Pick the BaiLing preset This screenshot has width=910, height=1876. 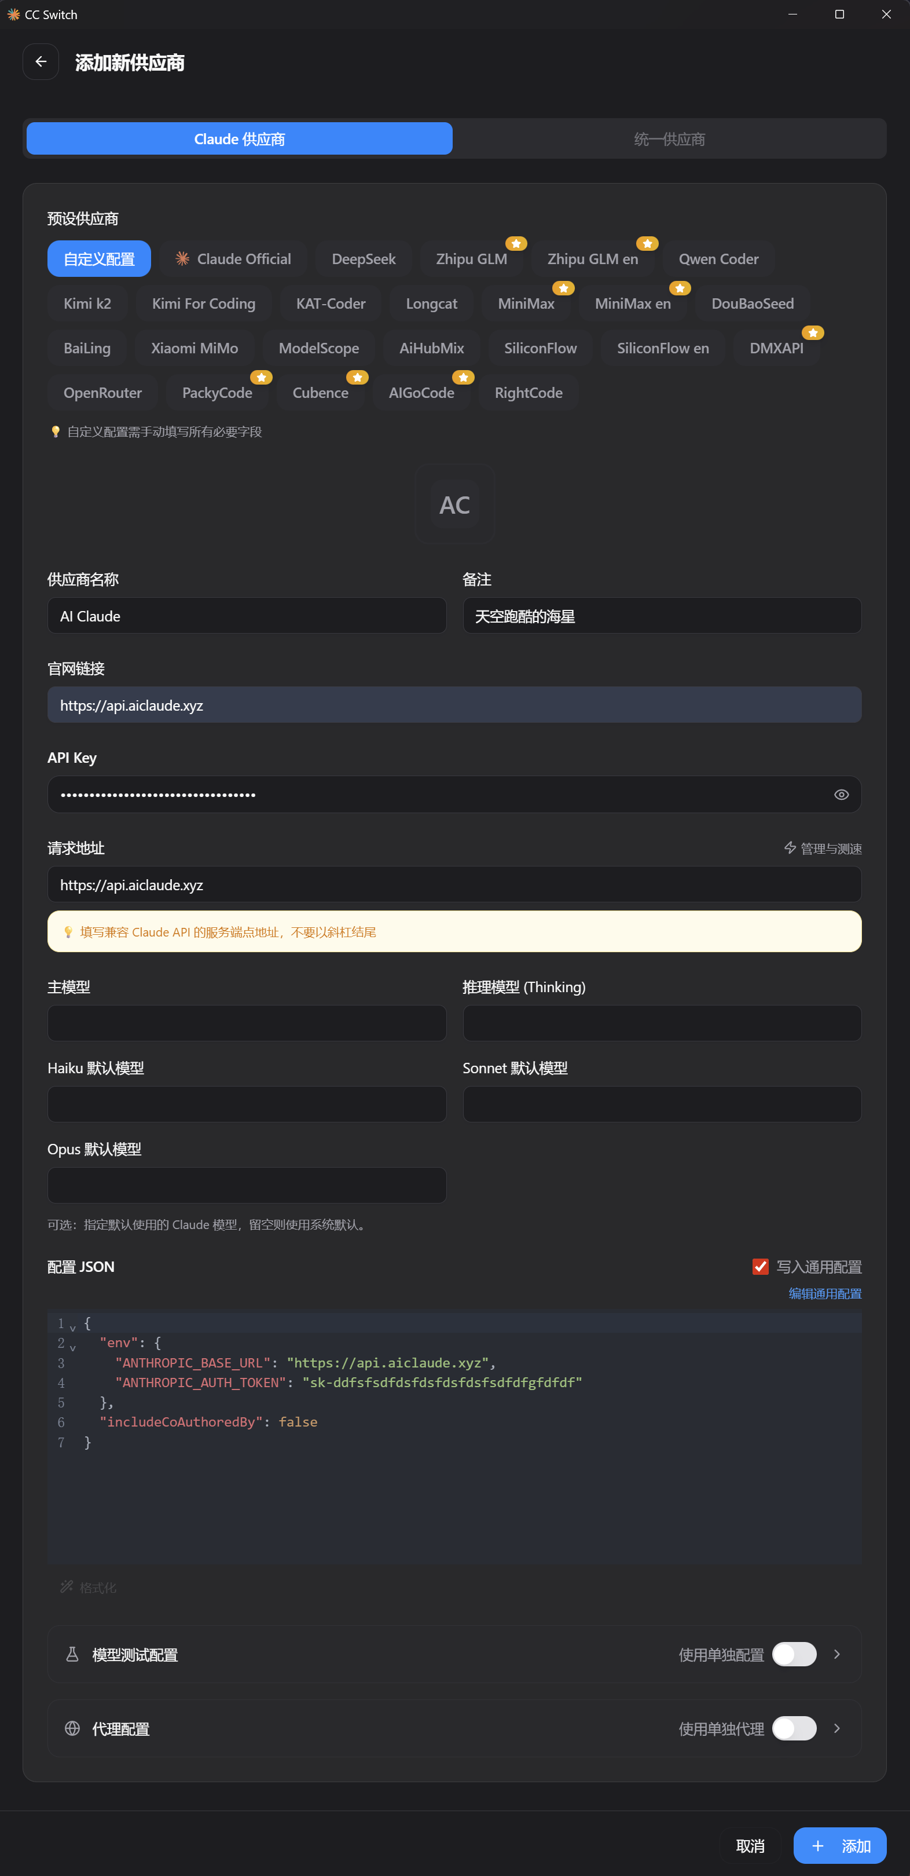coord(87,348)
